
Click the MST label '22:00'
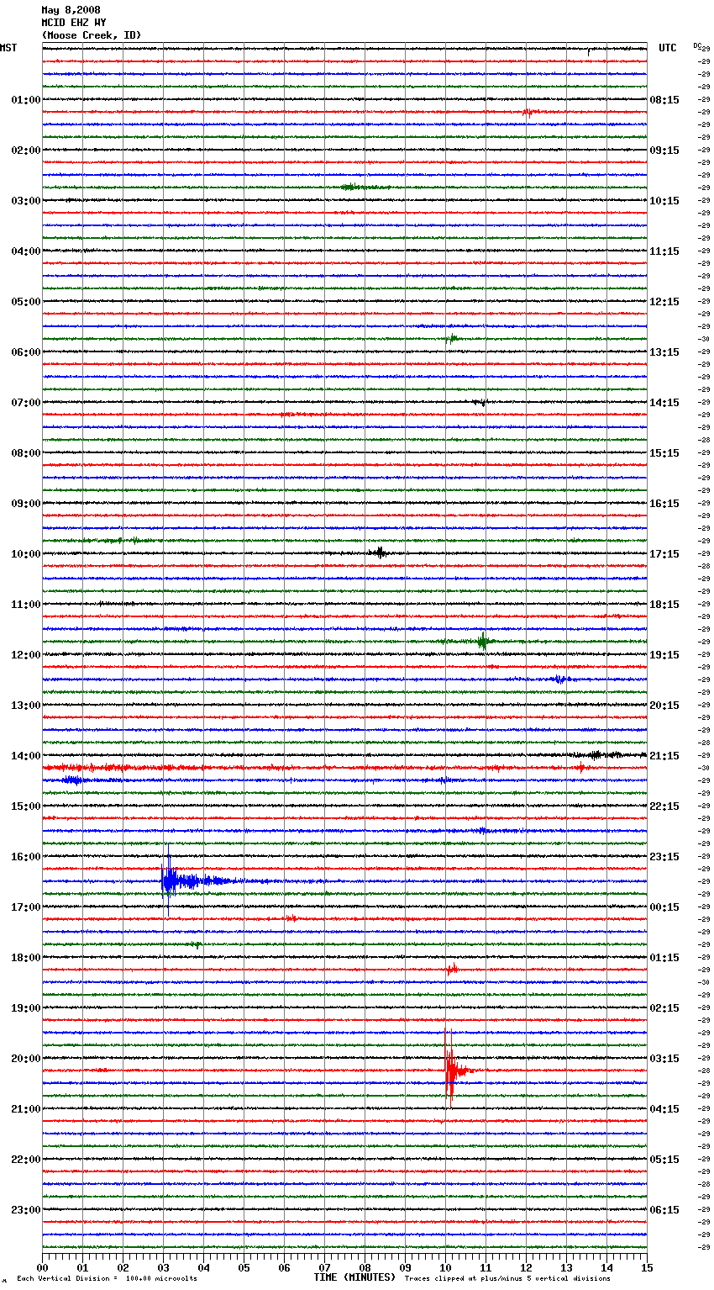click(x=25, y=1160)
